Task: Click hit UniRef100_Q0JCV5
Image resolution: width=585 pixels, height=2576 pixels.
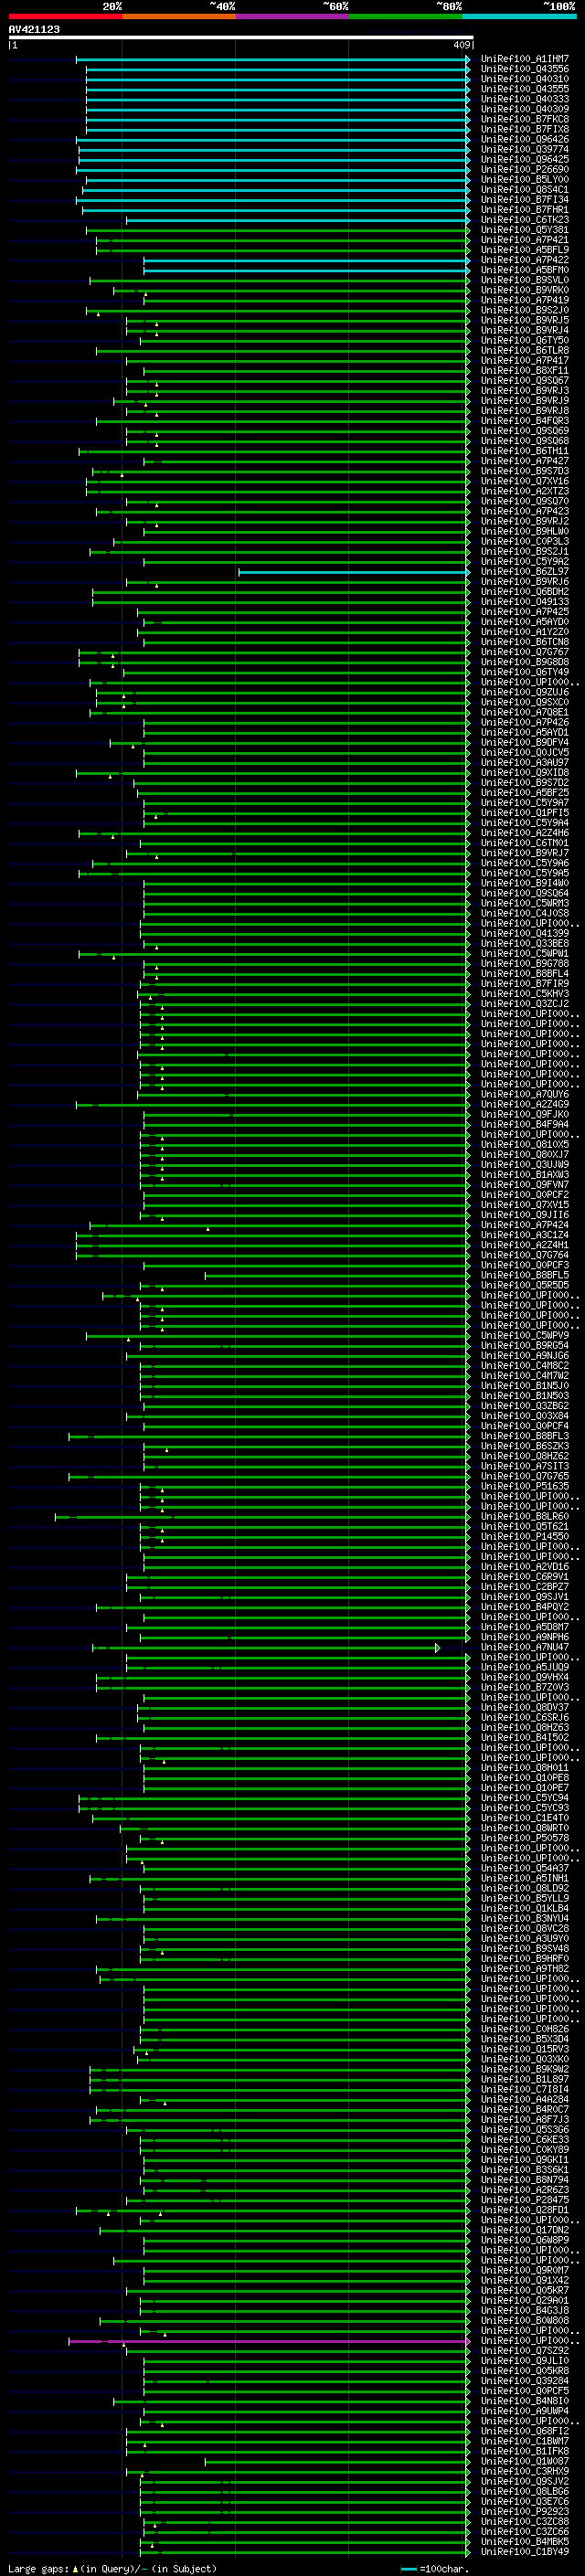Action: pos(524,753)
